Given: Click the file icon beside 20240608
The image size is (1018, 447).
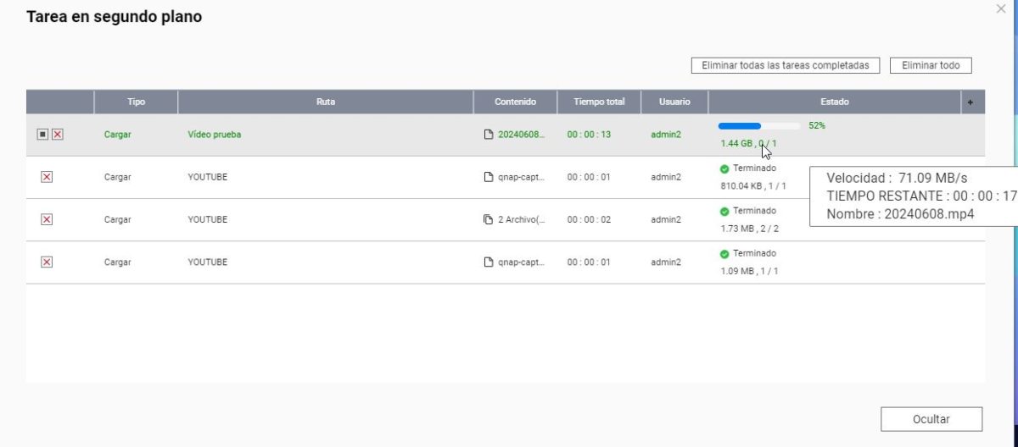Looking at the screenshot, I should pyautogui.click(x=489, y=135).
